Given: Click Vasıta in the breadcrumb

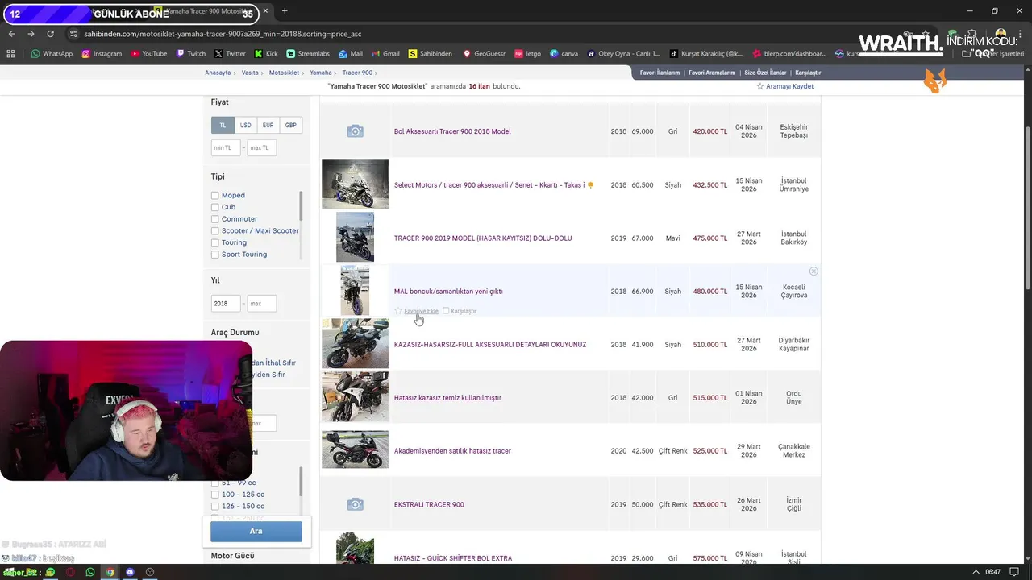Looking at the screenshot, I should pos(250,72).
